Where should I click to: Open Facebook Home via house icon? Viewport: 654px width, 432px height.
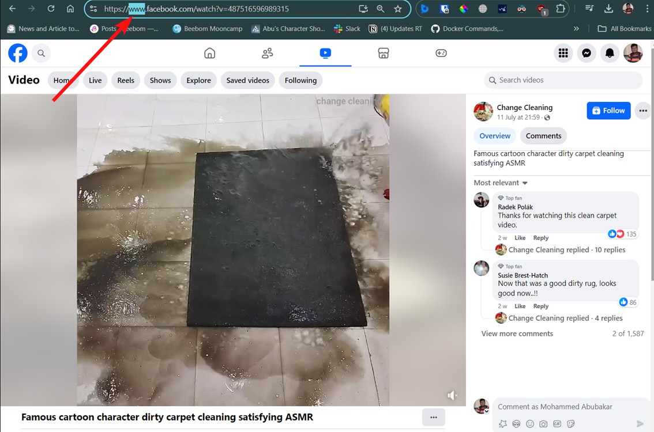pyautogui.click(x=210, y=54)
